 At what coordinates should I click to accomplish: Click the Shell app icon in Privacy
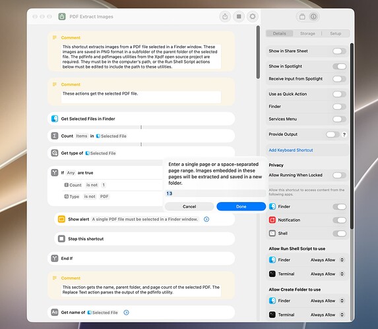click(x=272, y=234)
